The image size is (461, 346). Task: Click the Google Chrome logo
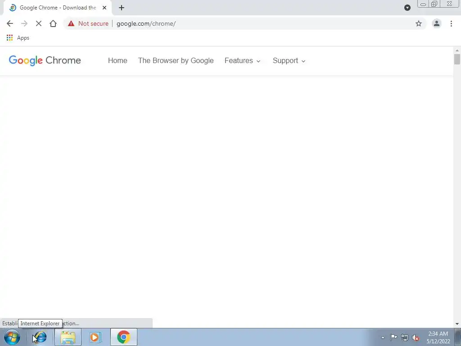coord(45,60)
